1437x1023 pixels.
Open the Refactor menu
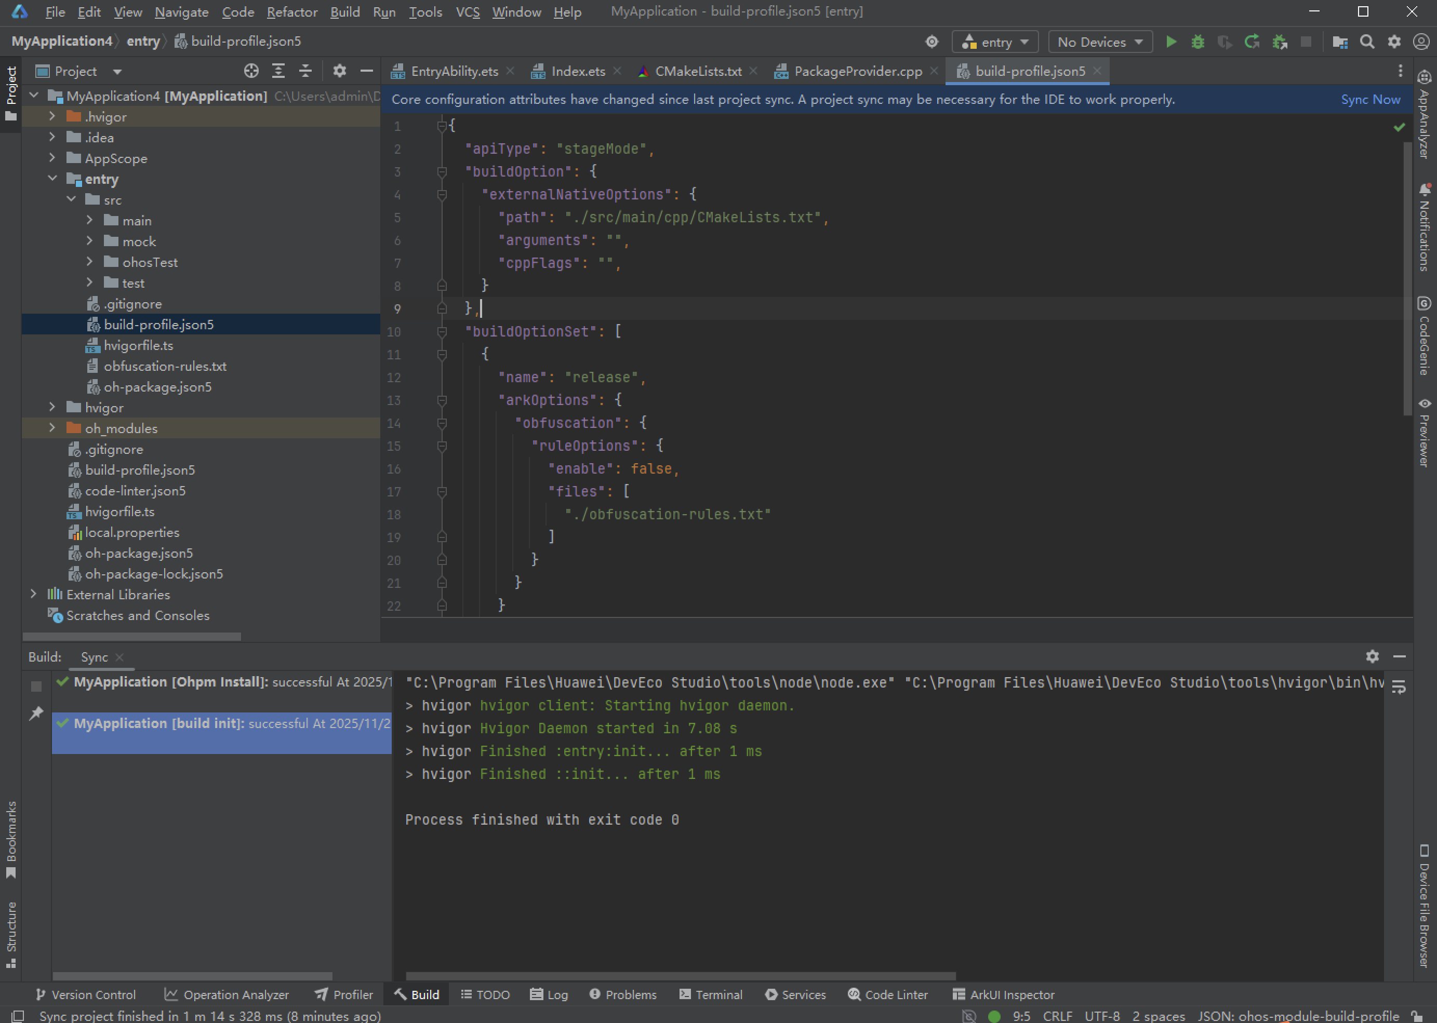[x=291, y=12]
